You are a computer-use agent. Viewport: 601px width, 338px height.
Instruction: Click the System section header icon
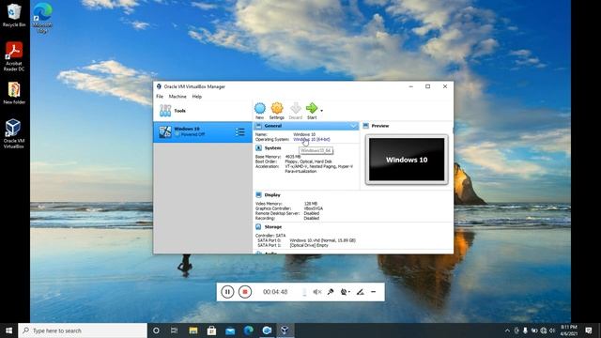(x=259, y=148)
